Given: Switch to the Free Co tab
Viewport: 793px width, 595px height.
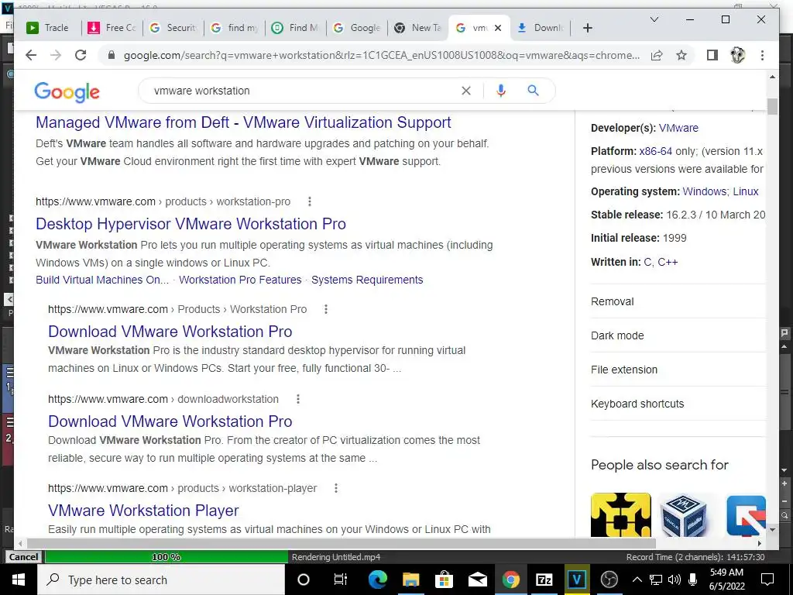Looking at the screenshot, I should pos(112,28).
